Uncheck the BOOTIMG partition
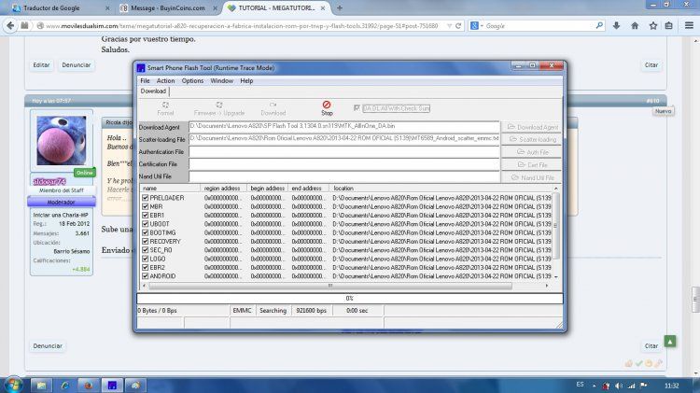This screenshot has height=393, width=700. [x=145, y=232]
